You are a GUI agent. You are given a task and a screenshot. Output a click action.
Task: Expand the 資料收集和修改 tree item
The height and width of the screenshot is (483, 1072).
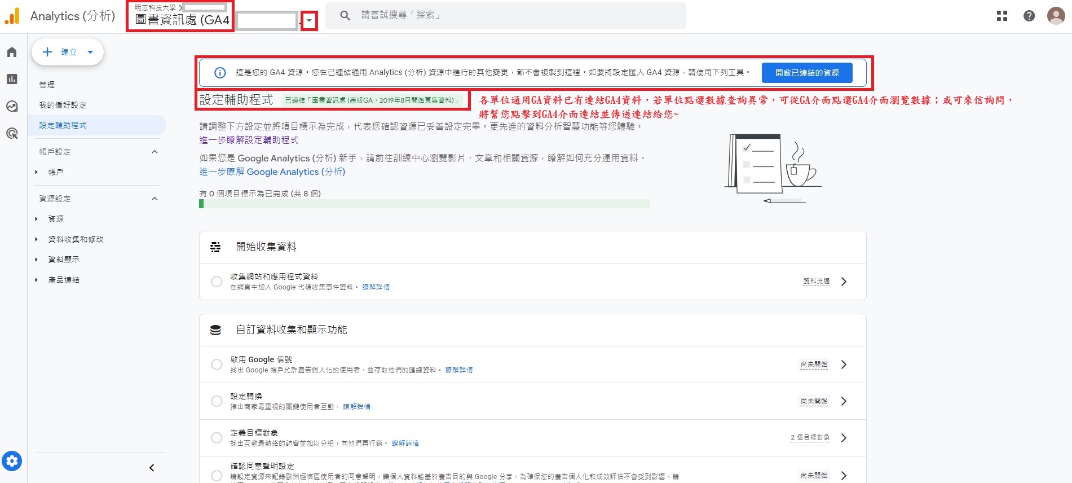tap(36, 239)
